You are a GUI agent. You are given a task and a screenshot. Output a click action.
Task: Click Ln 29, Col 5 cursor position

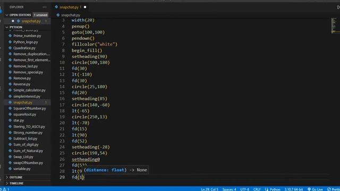coord(209,189)
